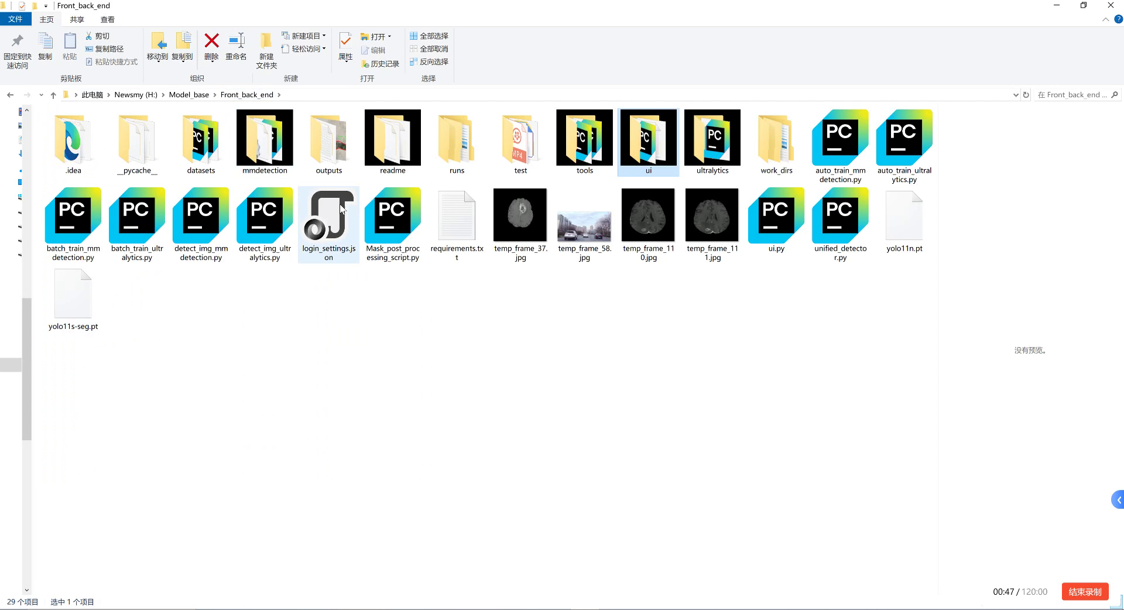Image resolution: width=1124 pixels, height=610 pixels.
Task: Select the requirements.txt file
Action: coord(457,225)
